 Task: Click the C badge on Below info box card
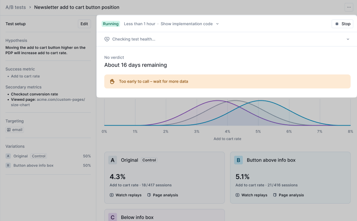click(113, 217)
